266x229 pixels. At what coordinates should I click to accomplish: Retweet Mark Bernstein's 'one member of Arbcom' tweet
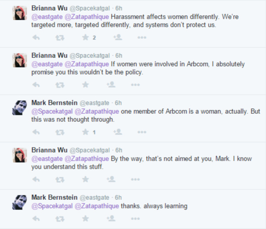60,132
